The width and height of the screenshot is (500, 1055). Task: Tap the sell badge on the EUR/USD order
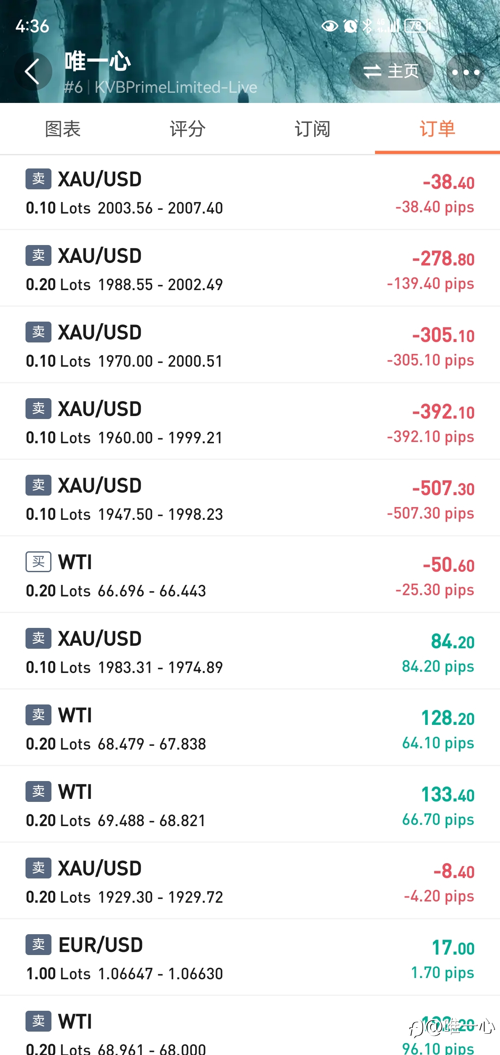pyautogui.click(x=38, y=944)
